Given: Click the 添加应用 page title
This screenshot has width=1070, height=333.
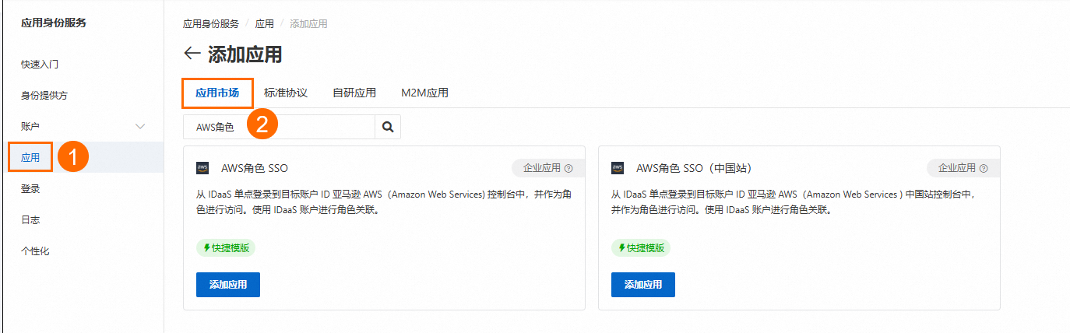Looking at the screenshot, I should tap(245, 54).
